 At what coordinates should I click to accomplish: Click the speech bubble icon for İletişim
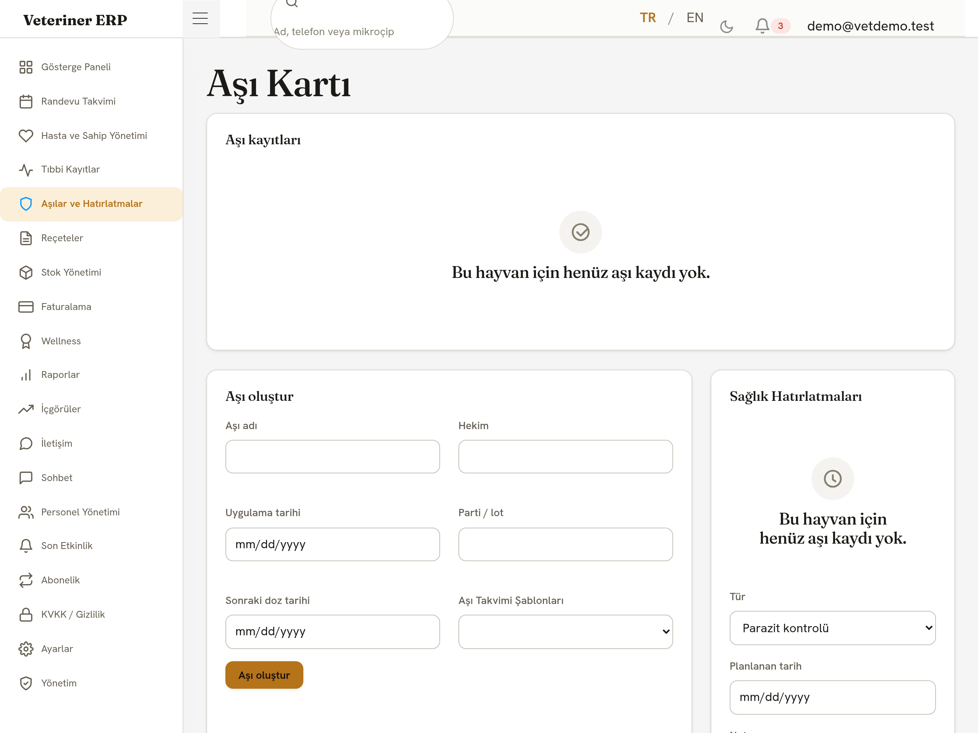point(26,443)
